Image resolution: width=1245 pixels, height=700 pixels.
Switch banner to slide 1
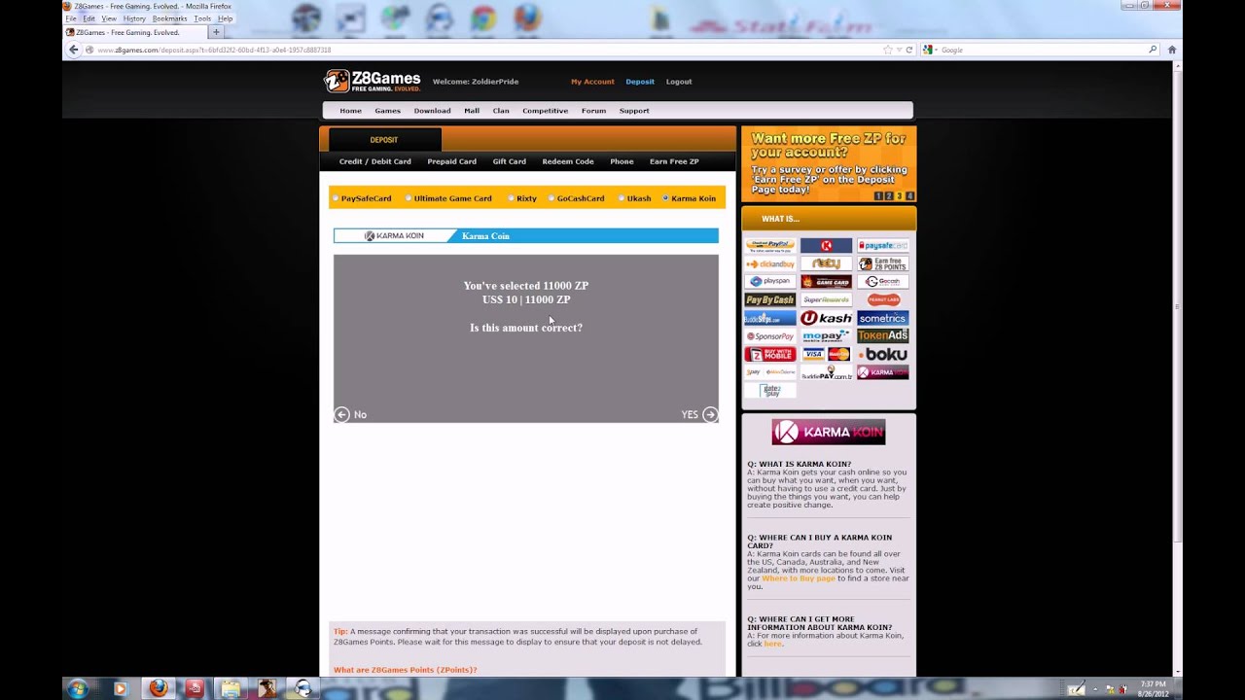pos(878,196)
